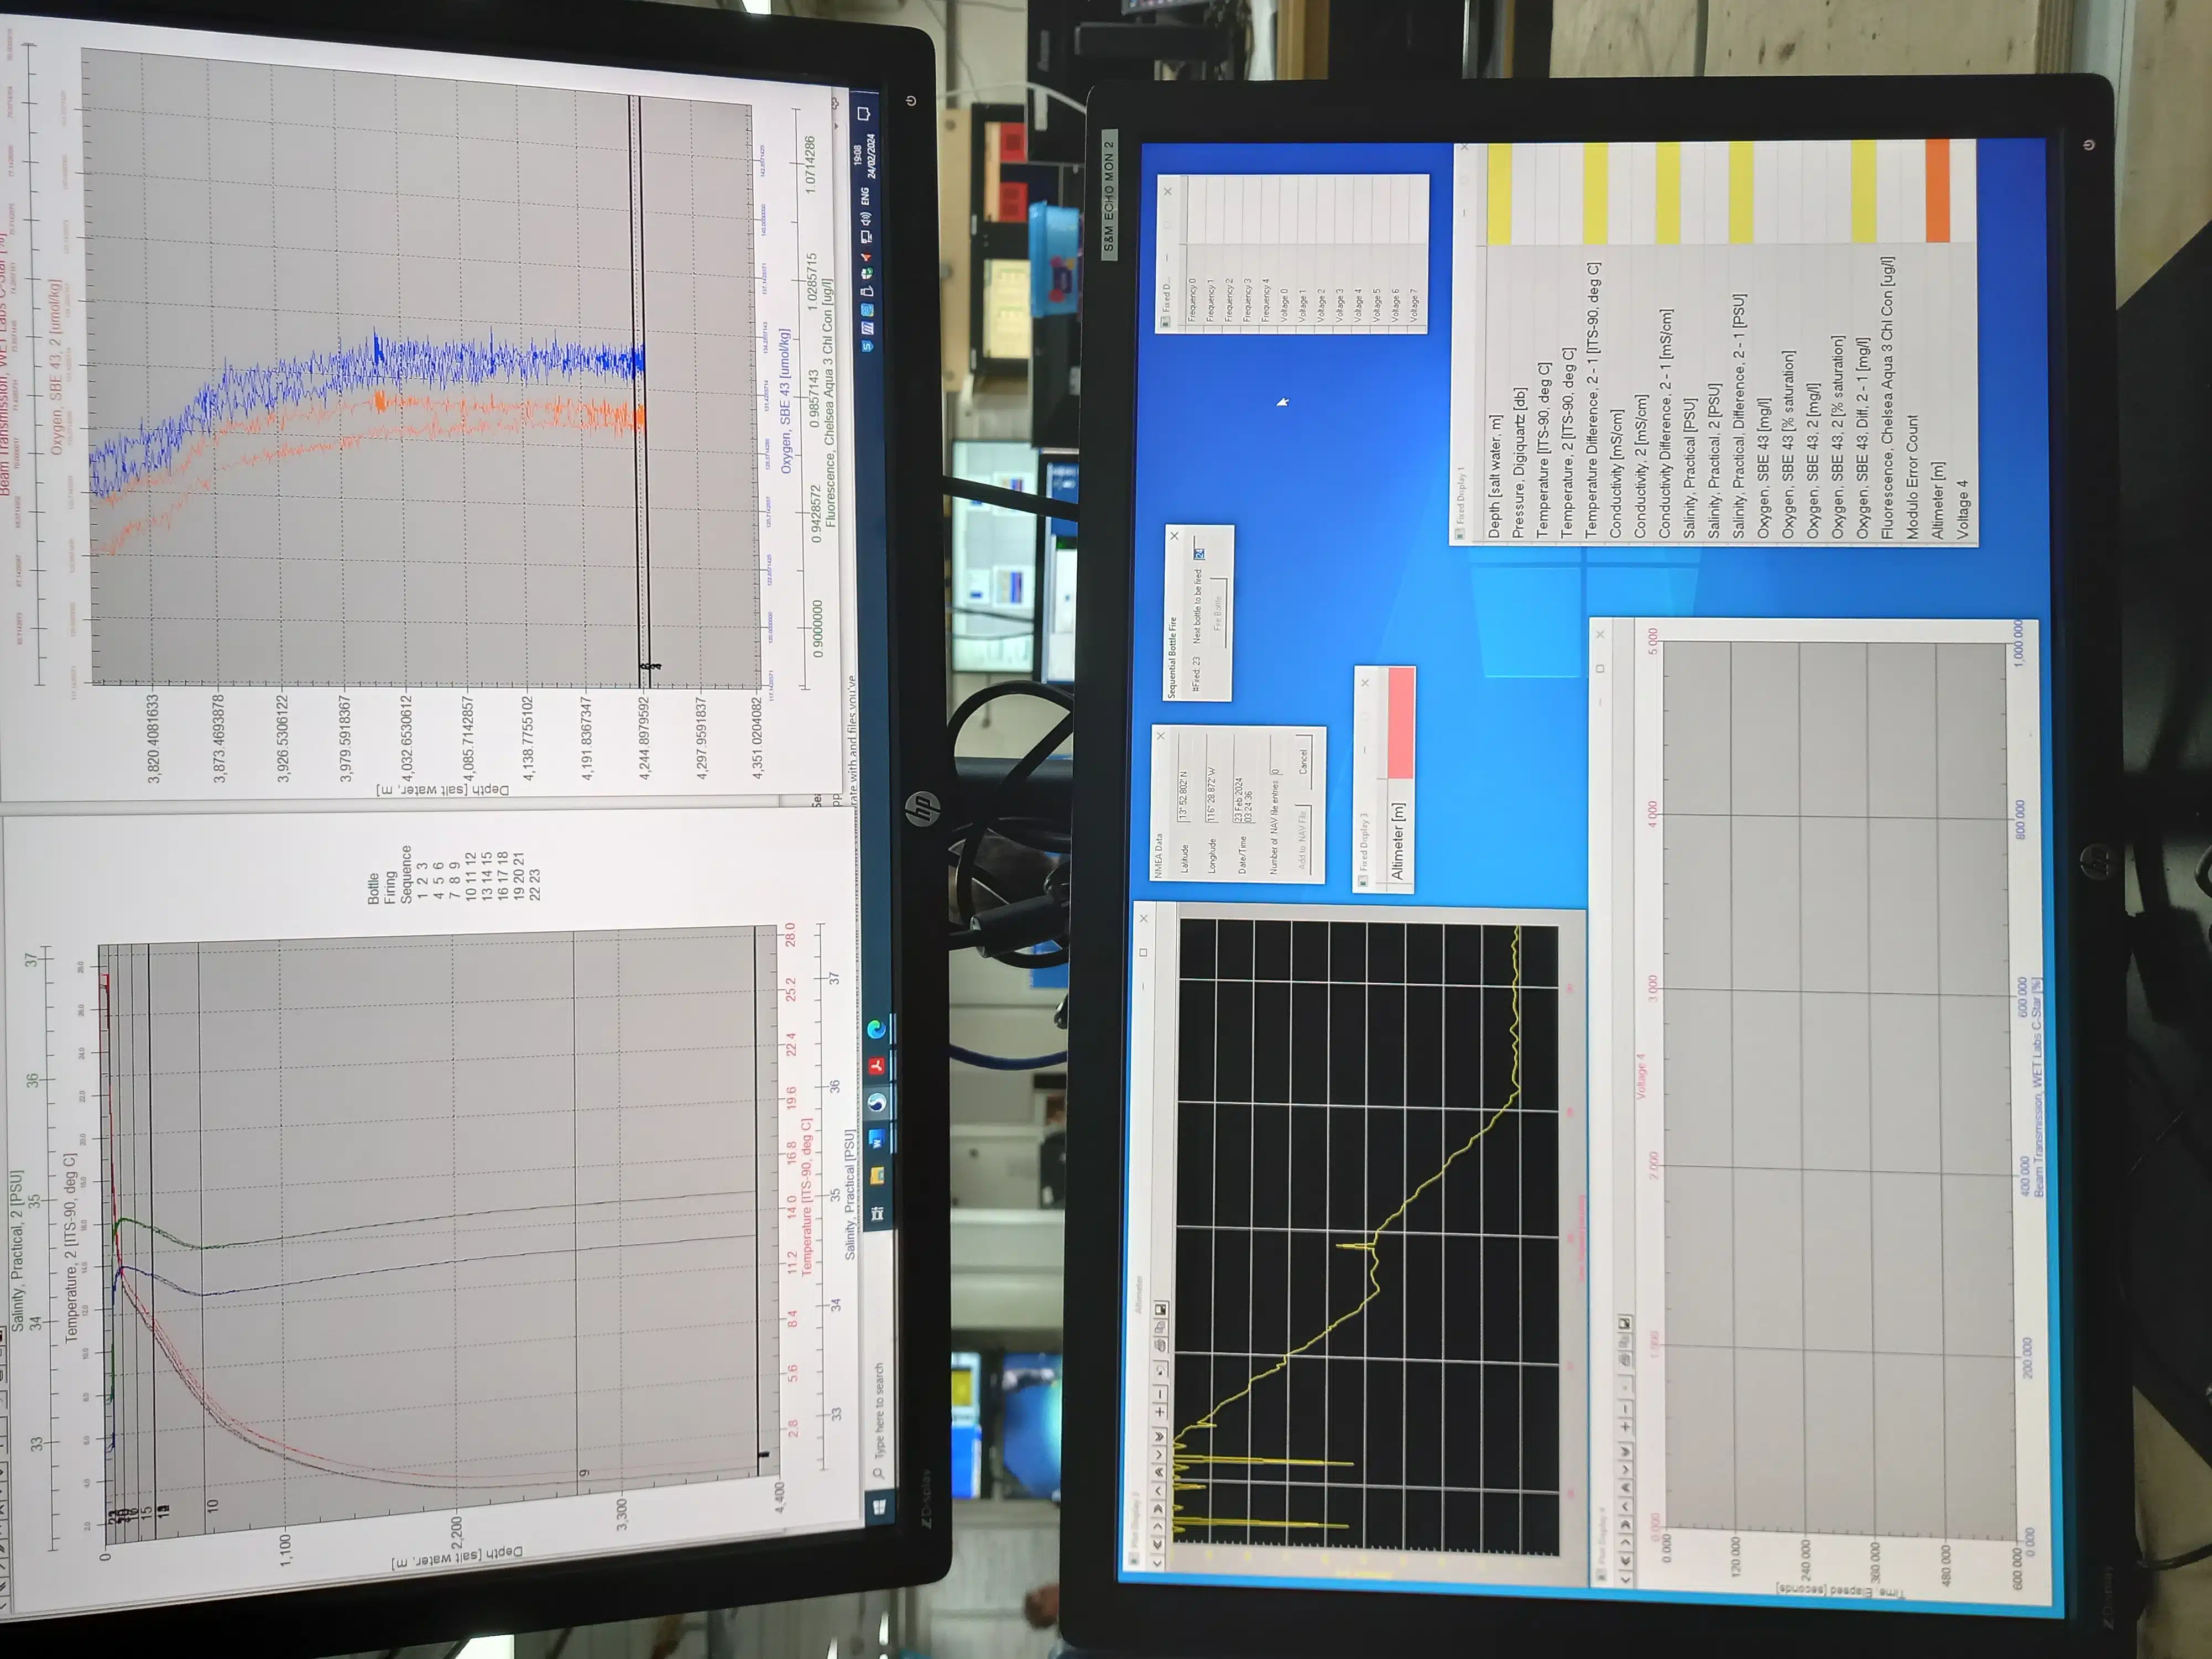
Task: Open Microsoft Edge from the taskbar
Action: tap(876, 1028)
